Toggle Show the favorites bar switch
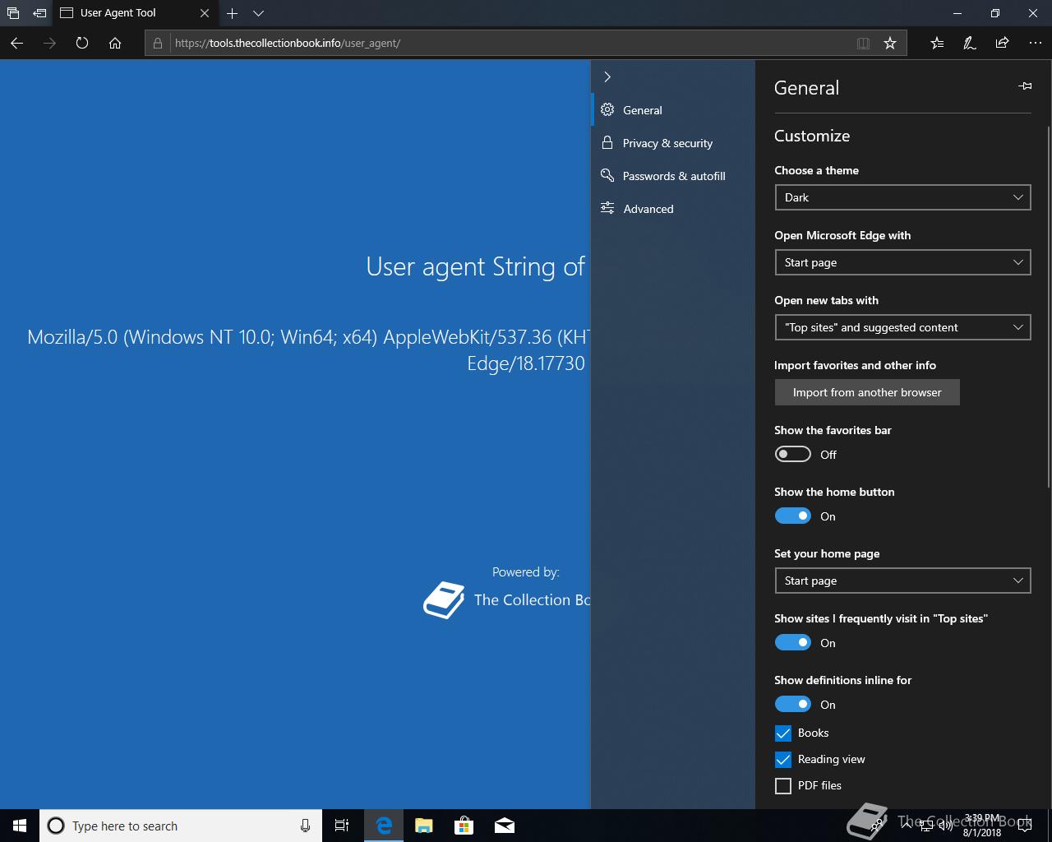Viewport: 1052px width, 842px height. [793, 454]
